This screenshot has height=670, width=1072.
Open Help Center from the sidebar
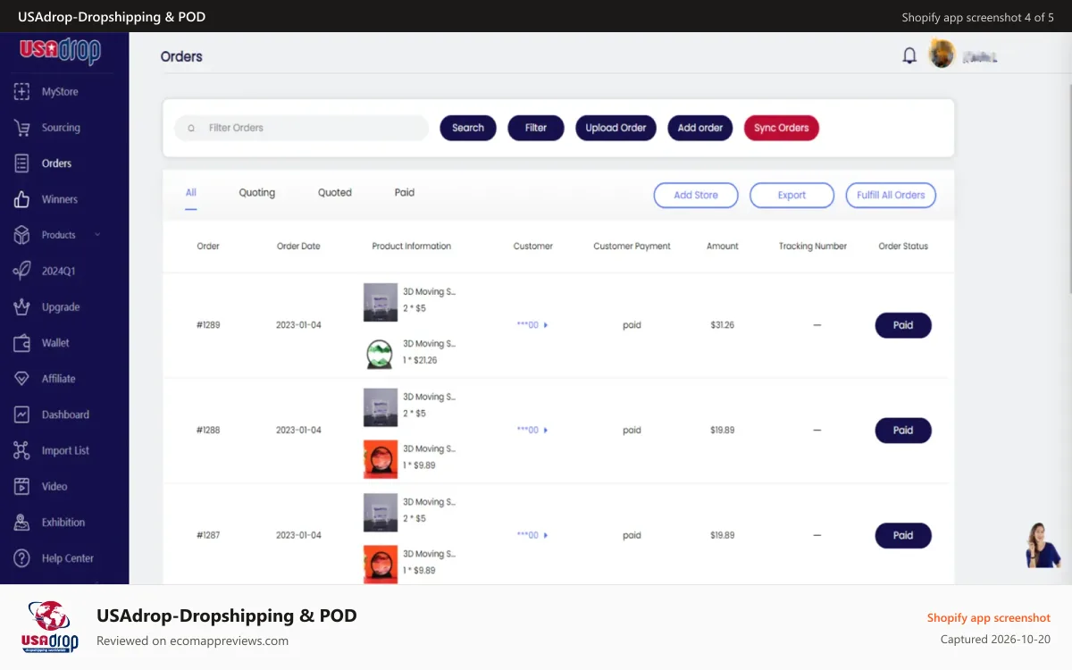(68, 558)
